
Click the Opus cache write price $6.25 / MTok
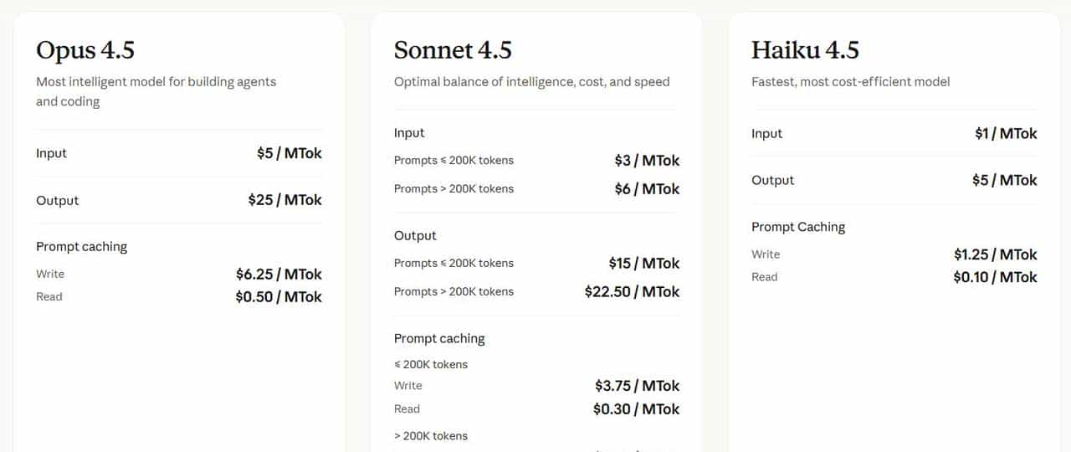coord(279,274)
